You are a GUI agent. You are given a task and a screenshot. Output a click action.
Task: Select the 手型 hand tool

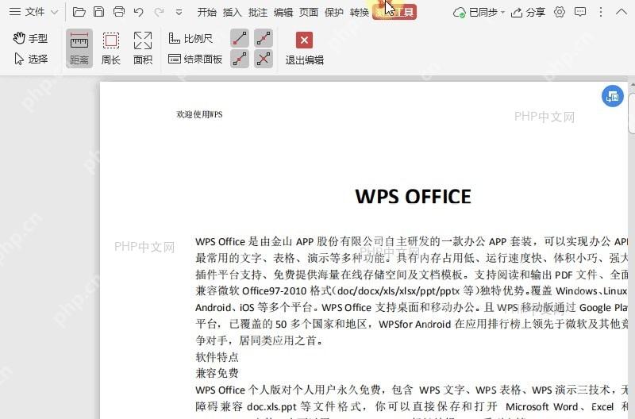coord(30,38)
